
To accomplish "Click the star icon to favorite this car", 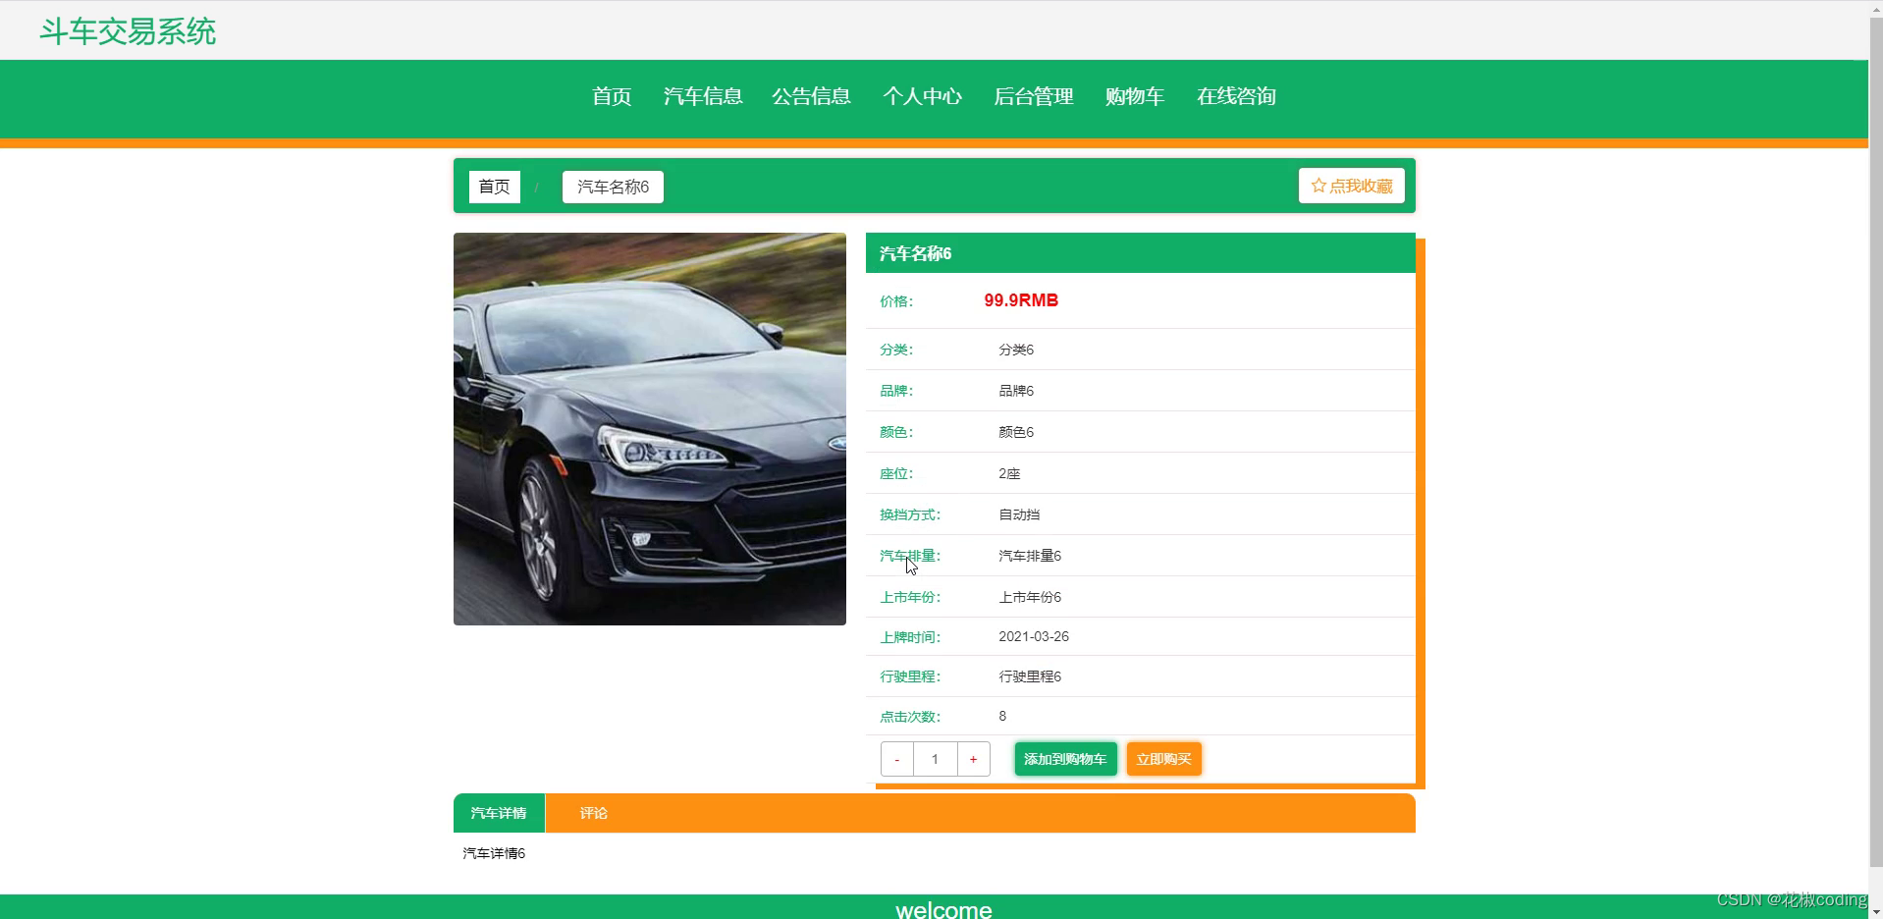I will 1317,186.
